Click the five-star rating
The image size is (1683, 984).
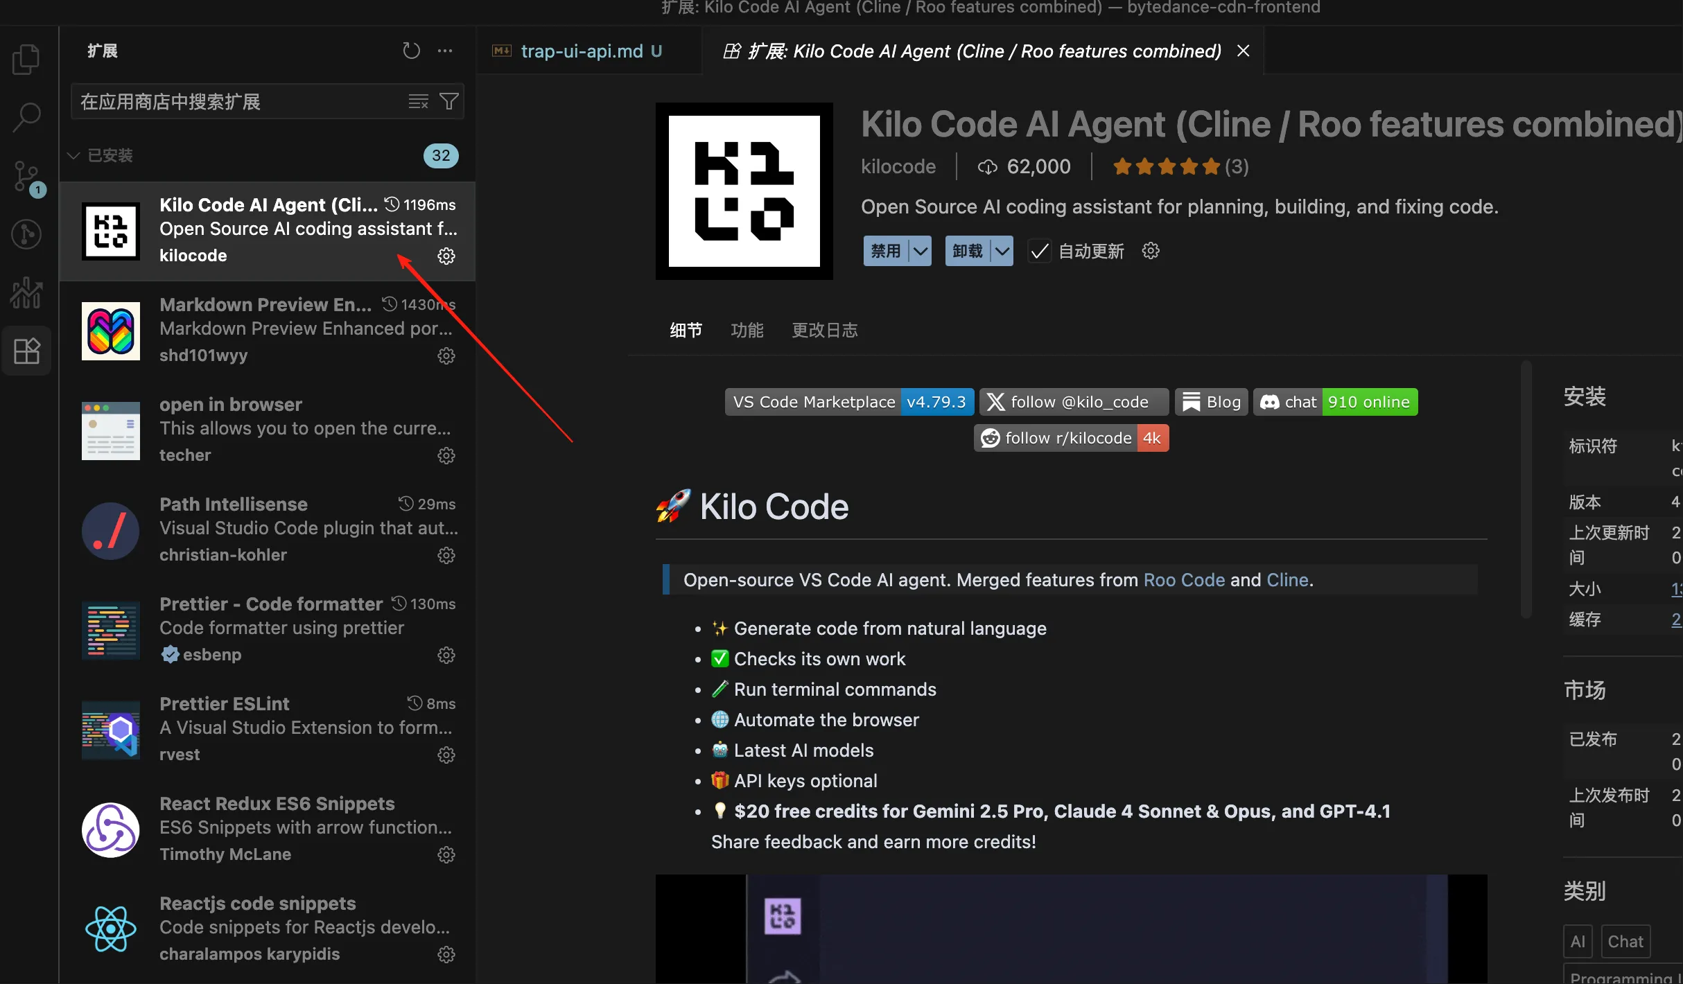tap(1167, 166)
